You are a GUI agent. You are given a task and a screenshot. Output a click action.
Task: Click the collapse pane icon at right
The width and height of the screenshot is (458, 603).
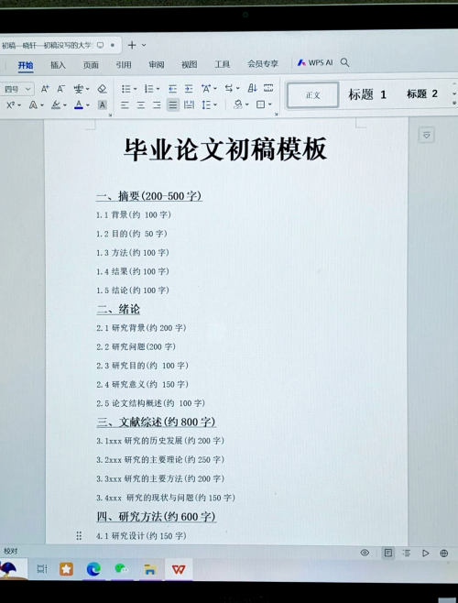pos(427,135)
